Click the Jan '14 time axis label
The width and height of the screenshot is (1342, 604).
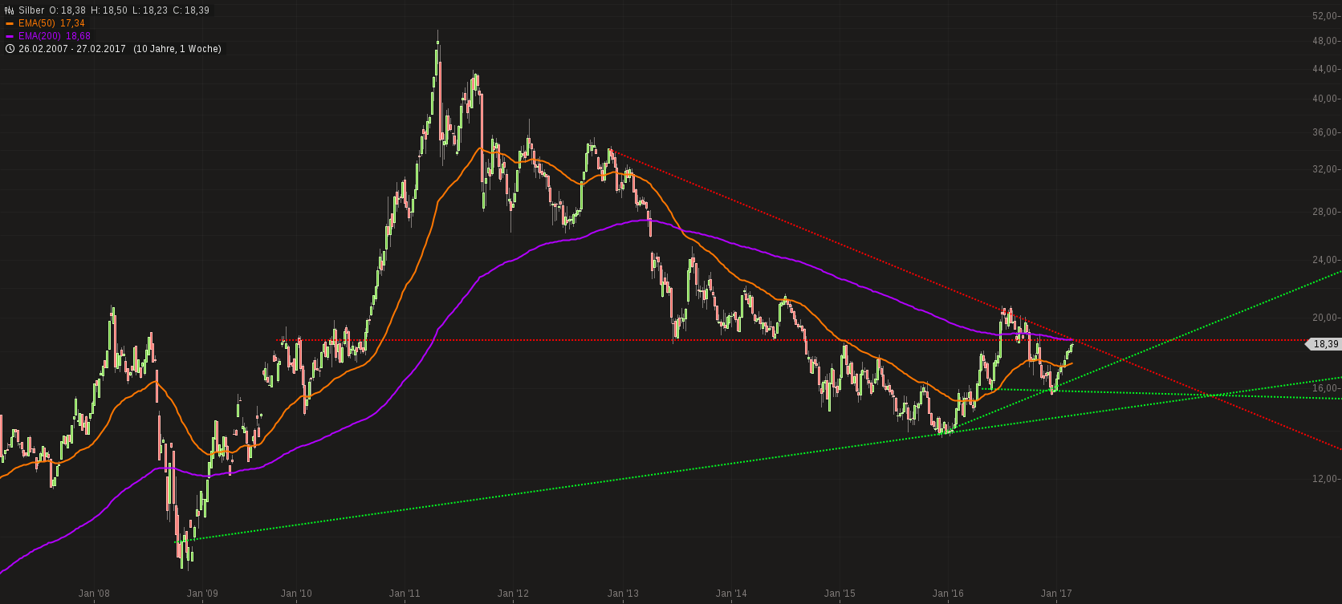coord(731,594)
